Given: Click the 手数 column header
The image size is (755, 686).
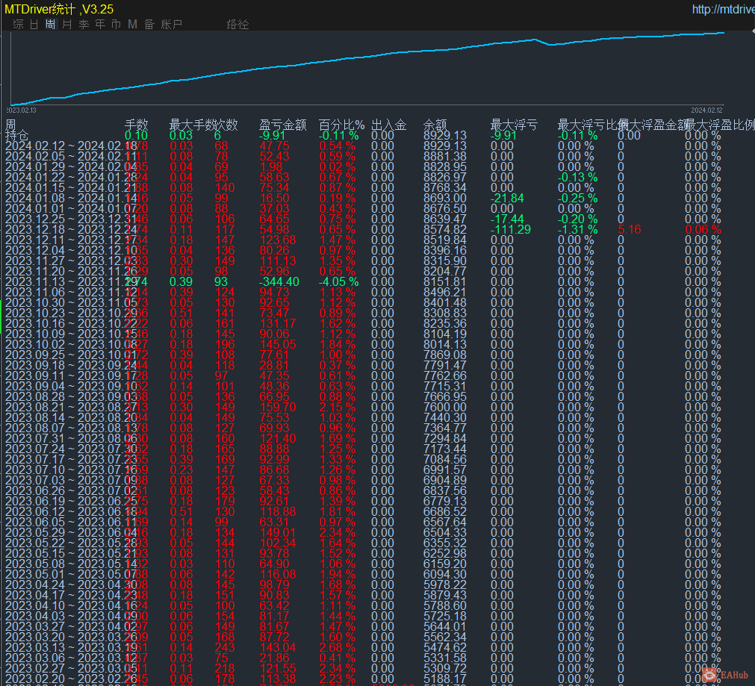Looking at the screenshot, I should point(136,125).
